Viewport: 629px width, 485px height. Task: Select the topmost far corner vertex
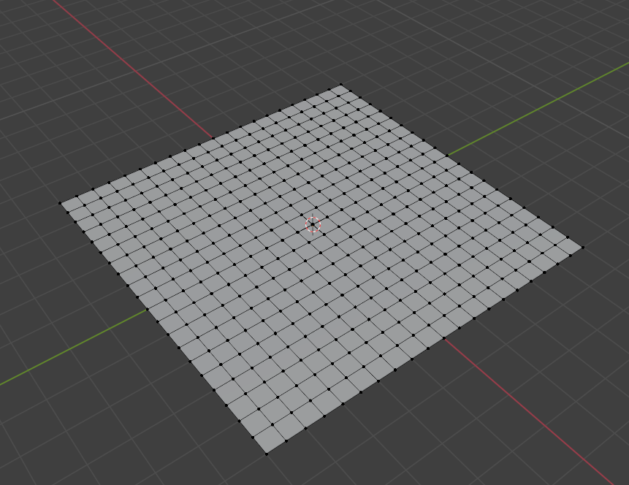tap(340, 85)
